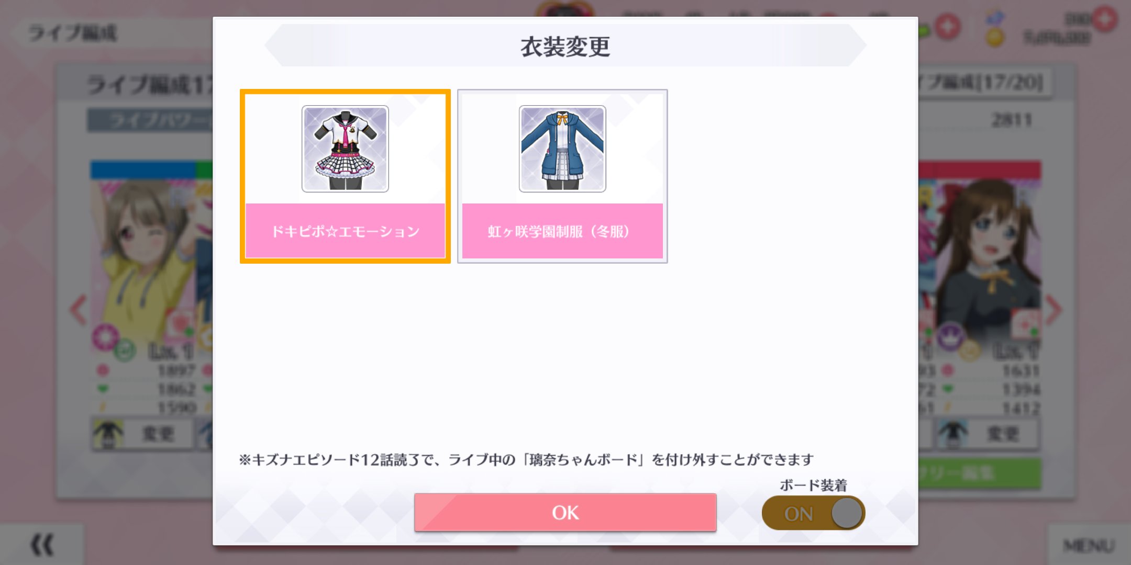Image resolution: width=1131 pixels, height=565 pixels.
Task: Click the ライブ編成 header title
Action: (x=72, y=33)
